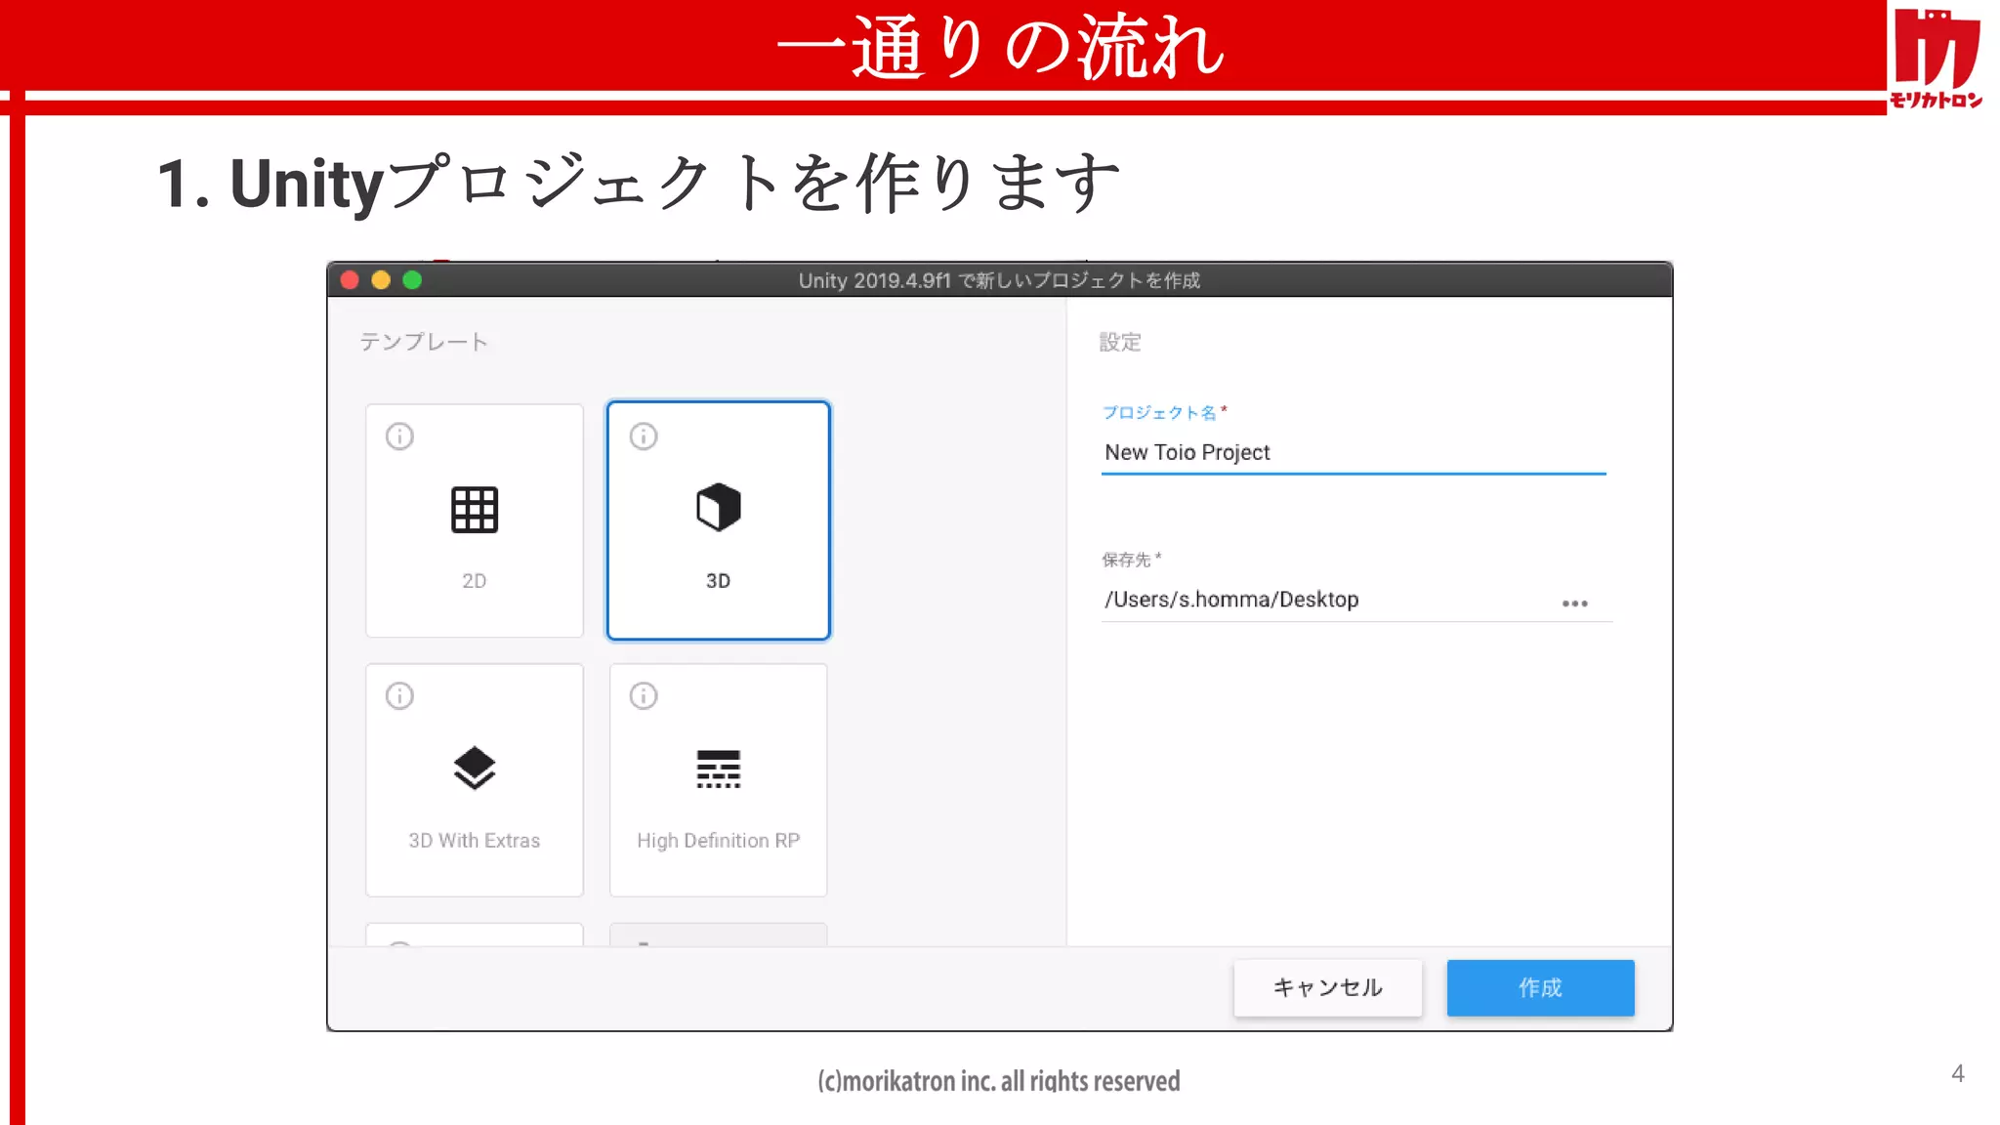The width and height of the screenshot is (2000, 1125).
Task: Choose the 3D With Extras template
Action: coord(475,780)
